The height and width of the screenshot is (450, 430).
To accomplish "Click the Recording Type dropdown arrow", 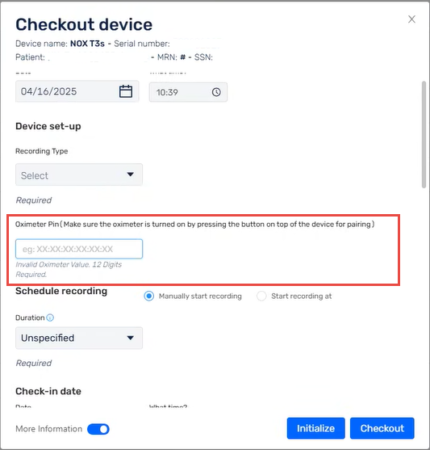I will click(130, 175).
